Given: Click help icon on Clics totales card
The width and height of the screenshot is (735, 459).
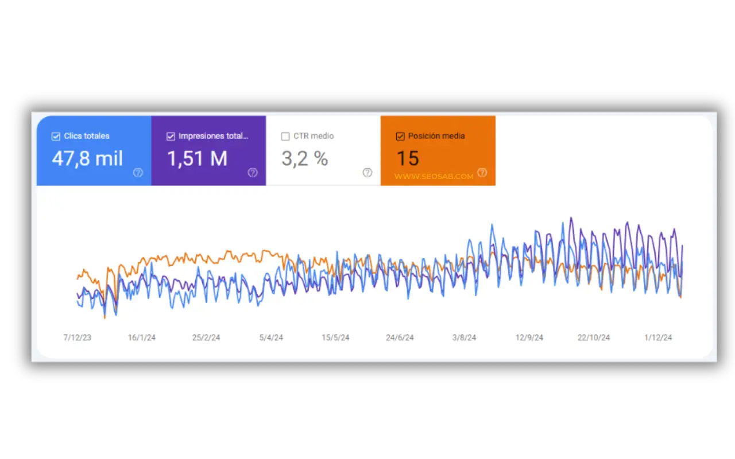Looking at the screenshot, I should [138, 173].
